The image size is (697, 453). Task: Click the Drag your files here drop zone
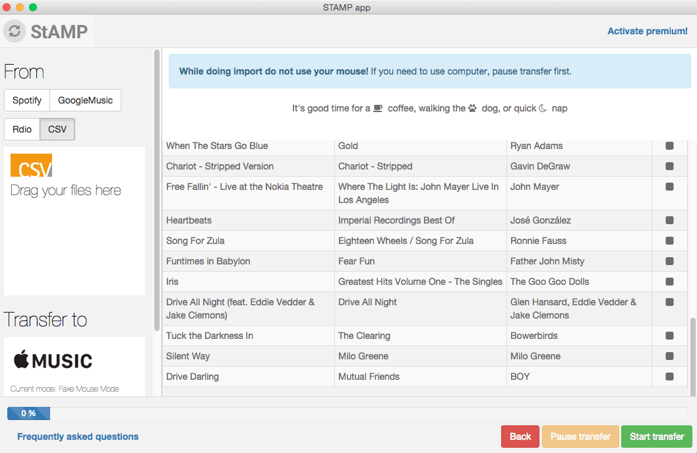click(75, 221)
